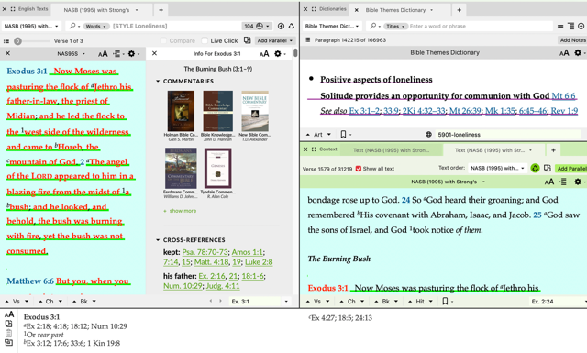Open Text order NASB dropdown
The height and width of the screenshot is (353, 587).
[x=497, y=168]
